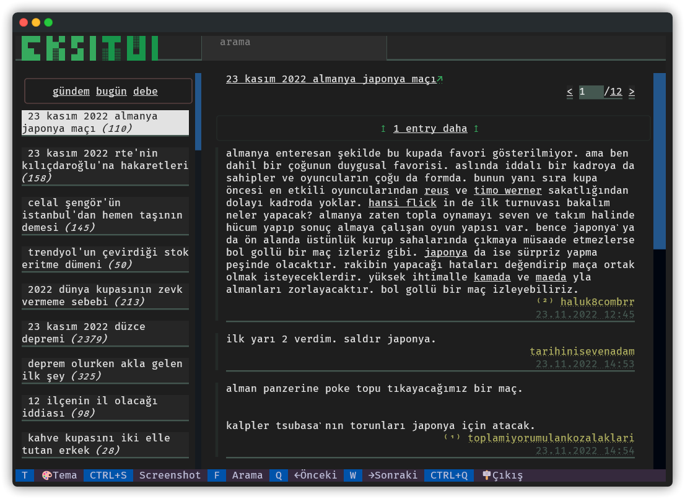Click the F shortcut badge for Arama
Screen dimensions: 685x499
click(x=217, y=475)
